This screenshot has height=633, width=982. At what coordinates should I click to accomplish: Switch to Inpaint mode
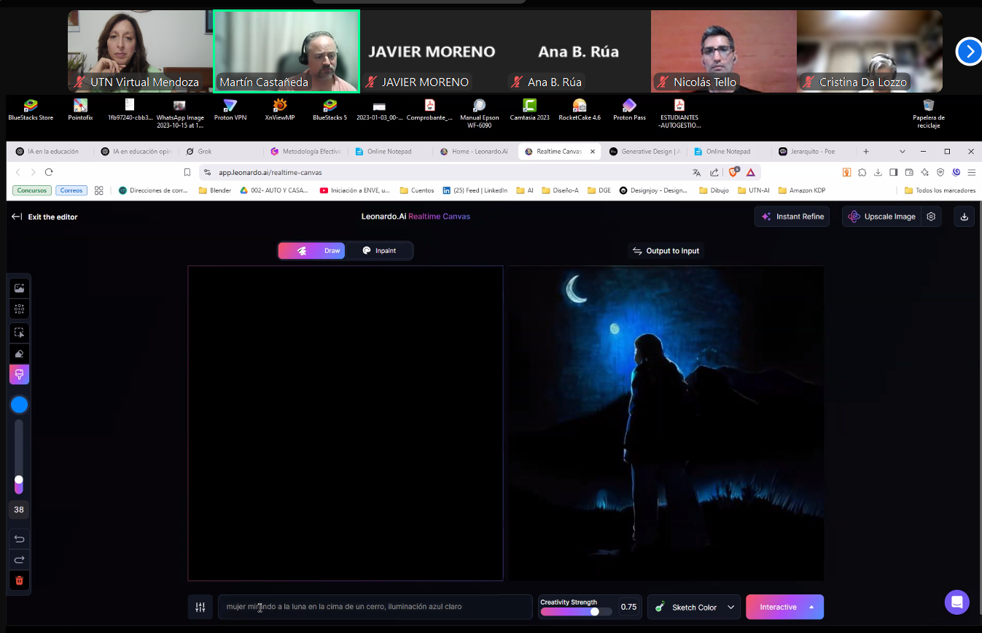(x=379, y=251)
